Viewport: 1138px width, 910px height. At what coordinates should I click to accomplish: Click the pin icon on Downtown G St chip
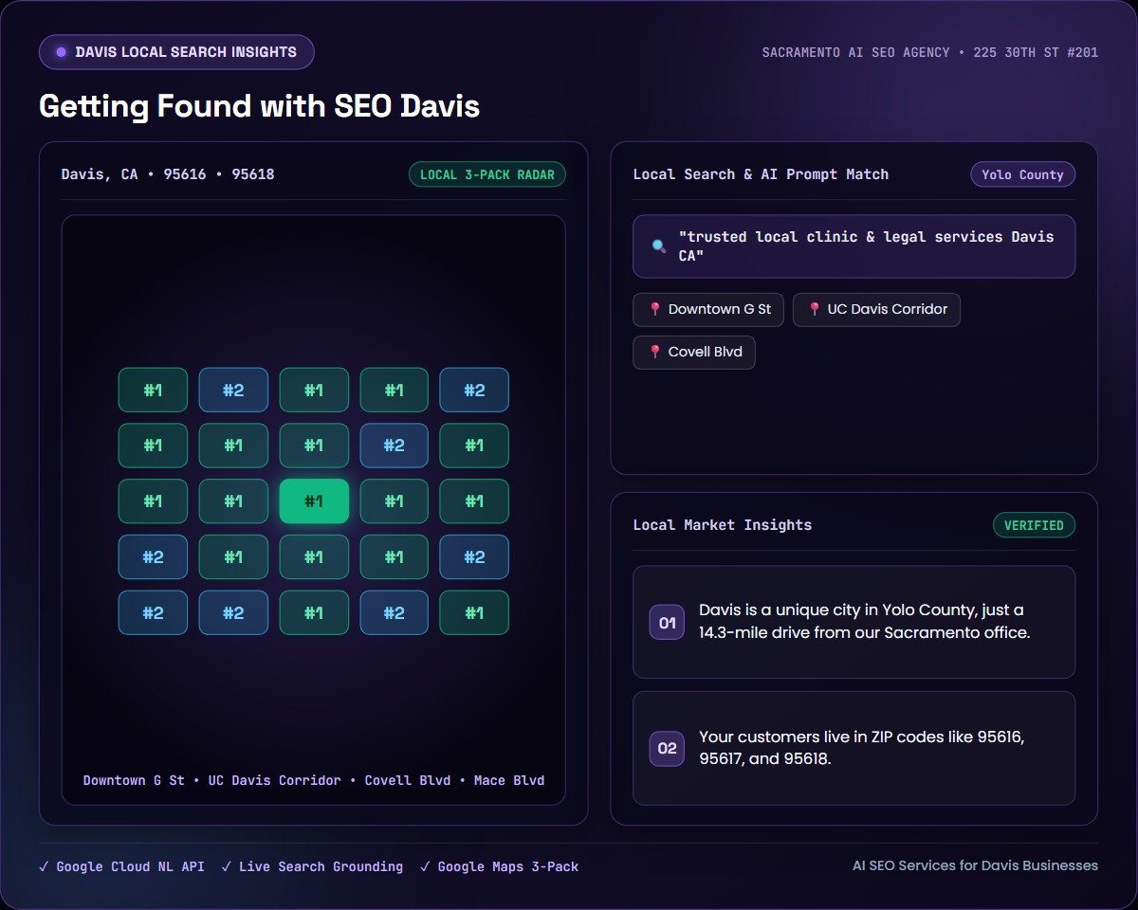coord(654,310)
